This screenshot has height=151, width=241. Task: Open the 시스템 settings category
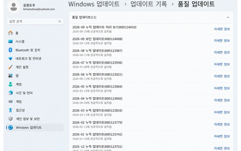click(x=35, y=41)
